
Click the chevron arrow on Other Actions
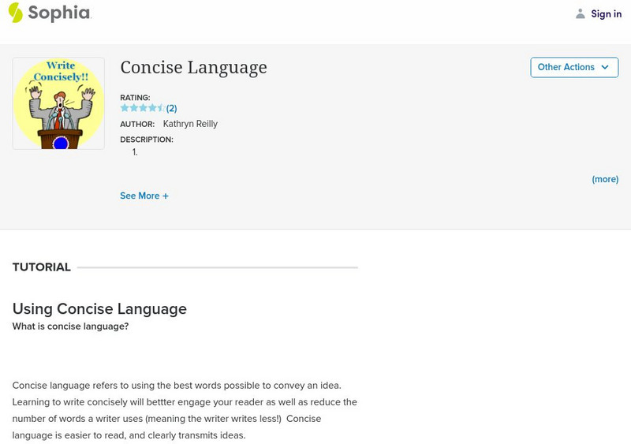pyautogui.click(x=605, y=67)
